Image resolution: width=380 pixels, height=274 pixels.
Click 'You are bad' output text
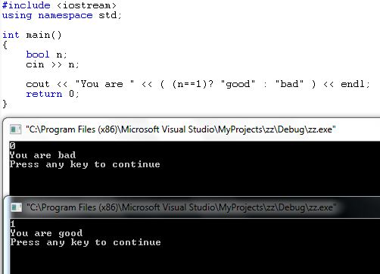(42, 155)
